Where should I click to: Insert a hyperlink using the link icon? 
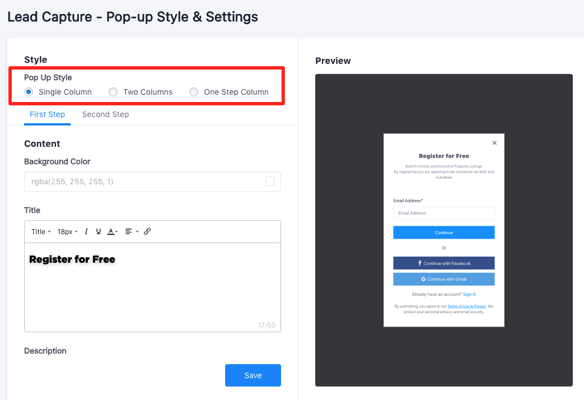(147, 231)
